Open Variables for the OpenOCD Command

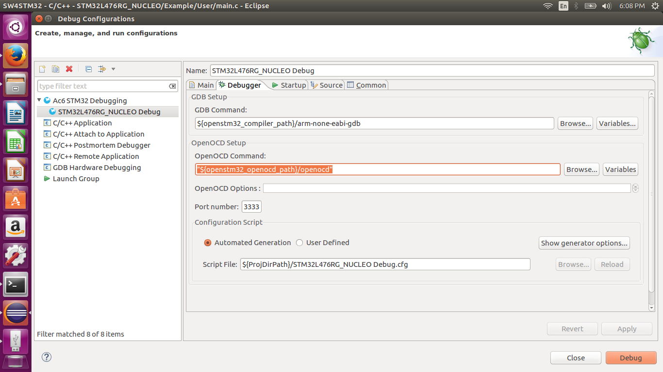click(x=620, y=170)
